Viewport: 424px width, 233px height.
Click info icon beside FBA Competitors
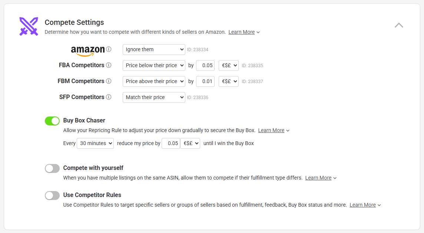coord(109,65)
